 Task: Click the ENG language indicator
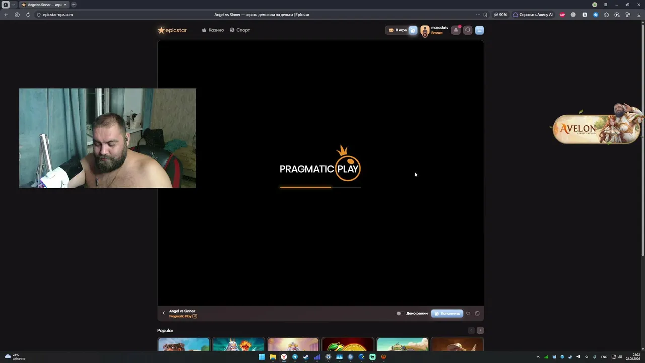click(604, 357)
